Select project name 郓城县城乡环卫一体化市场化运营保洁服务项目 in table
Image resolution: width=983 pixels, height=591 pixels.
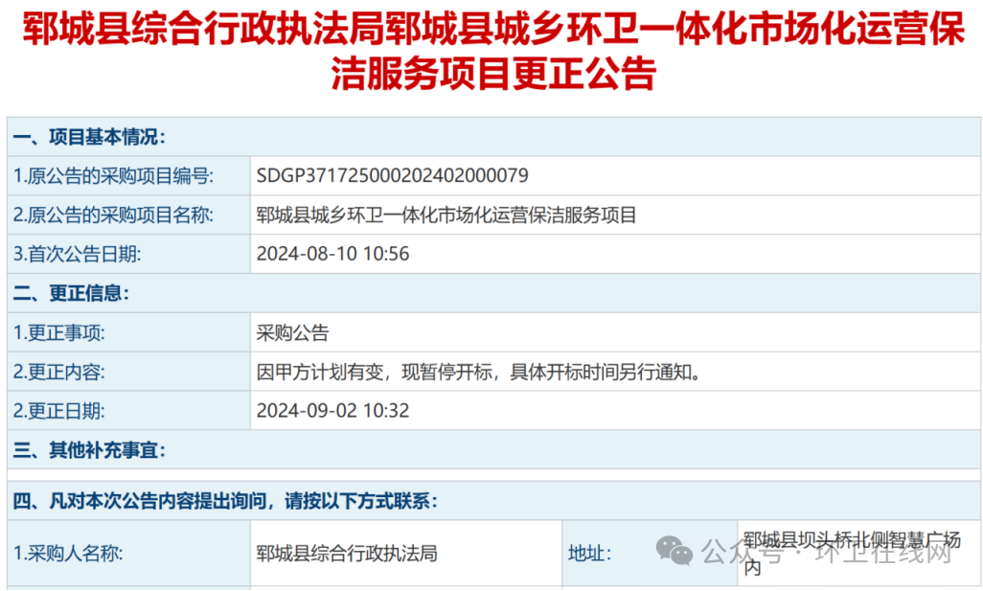[x=446, y=215]
